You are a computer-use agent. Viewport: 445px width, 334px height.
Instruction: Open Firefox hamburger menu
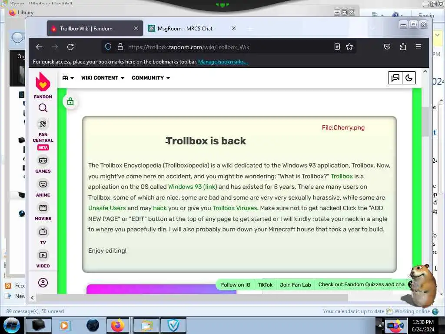(x=418, y=47)
